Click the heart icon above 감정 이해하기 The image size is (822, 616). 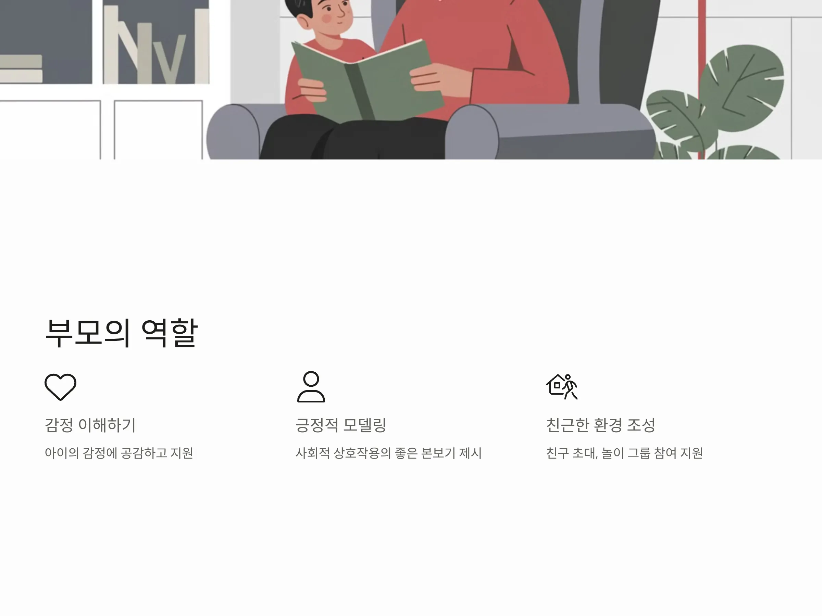(61, 386)
